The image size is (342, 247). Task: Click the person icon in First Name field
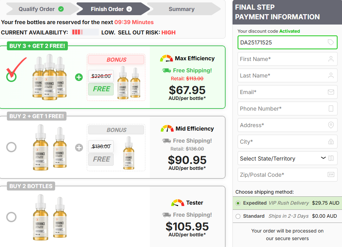[x=331, y=59]
